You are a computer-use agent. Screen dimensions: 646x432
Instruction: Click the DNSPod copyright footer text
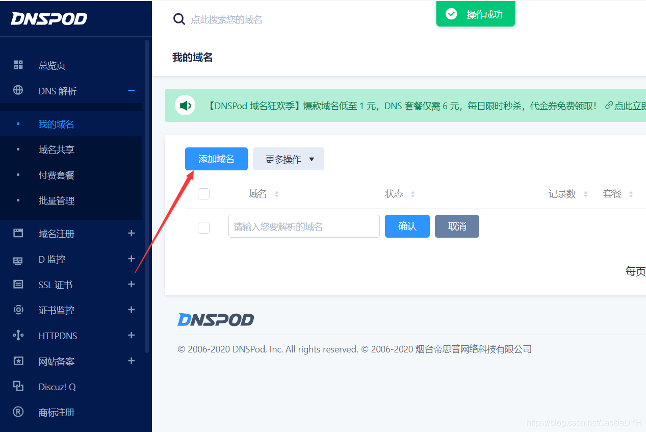pos(355,349)
